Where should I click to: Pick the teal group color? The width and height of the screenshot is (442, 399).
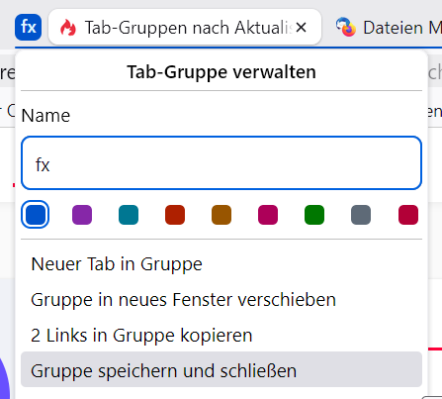pos(129,215)
